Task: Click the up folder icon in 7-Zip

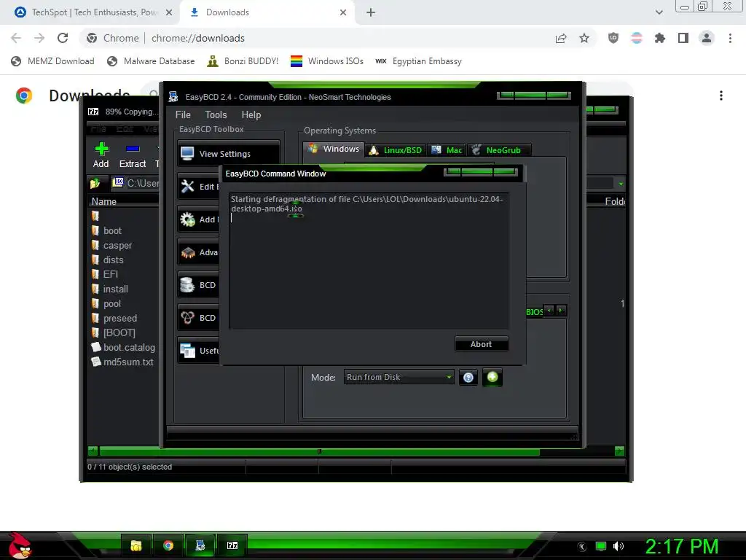Action: tap(95, 183)
